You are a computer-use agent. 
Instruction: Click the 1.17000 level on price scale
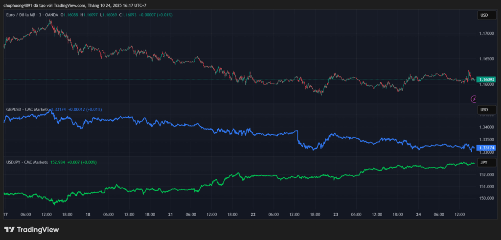coord(486,33)
